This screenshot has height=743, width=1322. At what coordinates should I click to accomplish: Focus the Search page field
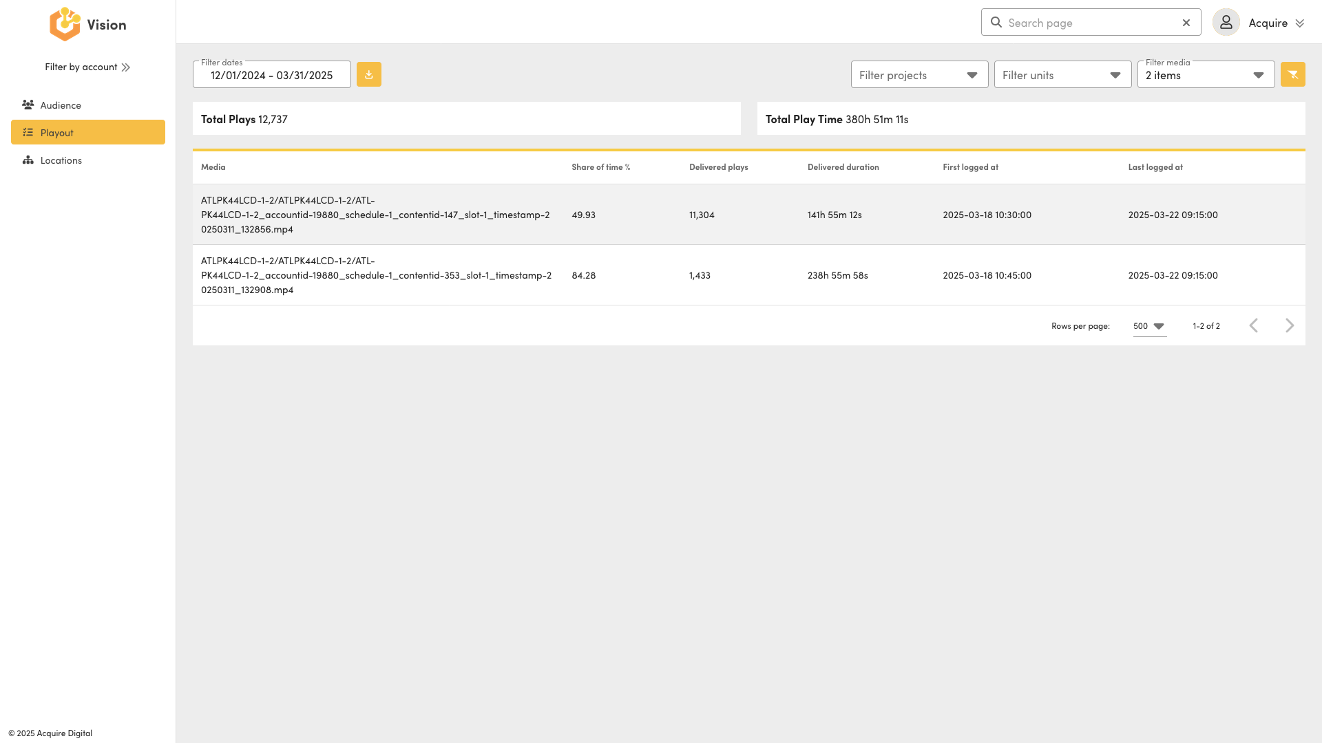[x=1091, y=23]
